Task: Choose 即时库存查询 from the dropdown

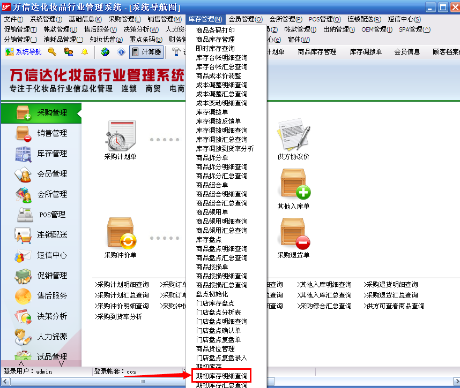Action: tap(216, 49)
